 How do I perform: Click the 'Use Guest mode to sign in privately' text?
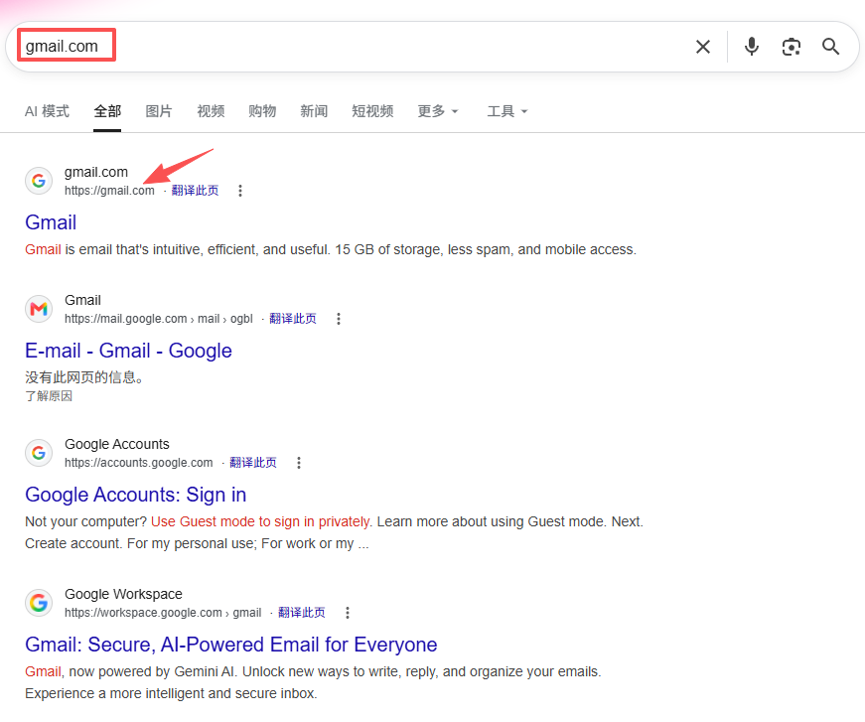tap(260, 521)
